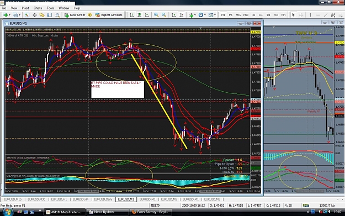Open a new chart via toolbar icon
The width and height of the screenshot is (345, 216).
coord(5,15)
